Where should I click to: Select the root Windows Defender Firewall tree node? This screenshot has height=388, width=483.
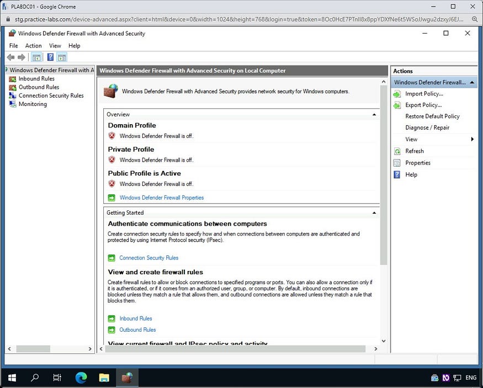(51, 70)
